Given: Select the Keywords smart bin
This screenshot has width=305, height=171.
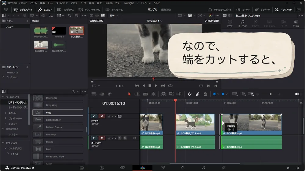Looking at the screenshot, I should (x=13, y=72).
